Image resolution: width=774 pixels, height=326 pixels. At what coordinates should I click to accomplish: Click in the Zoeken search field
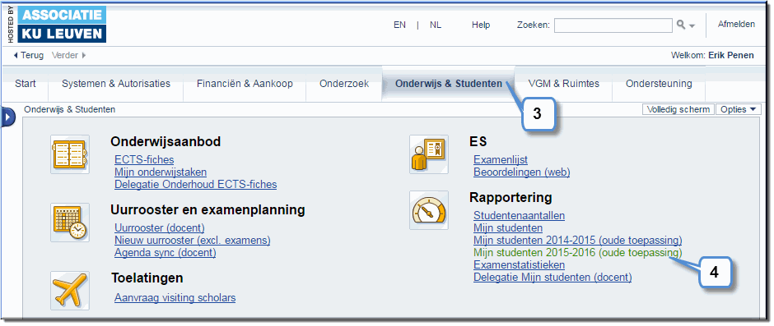pos(613,25)
